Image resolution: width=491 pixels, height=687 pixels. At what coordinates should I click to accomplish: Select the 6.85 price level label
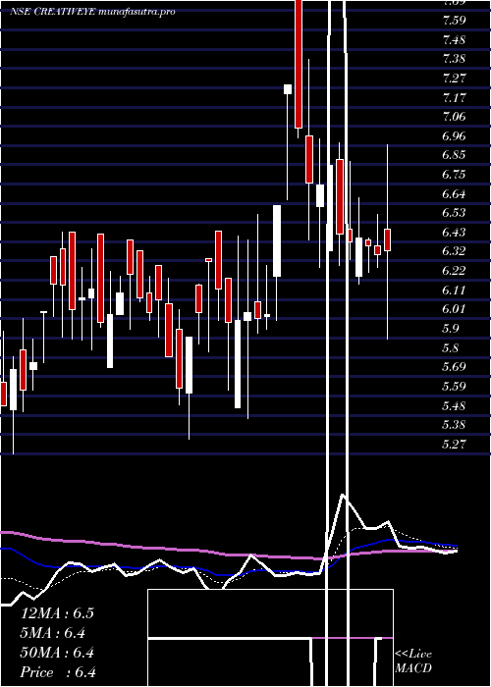pos(454,155)
